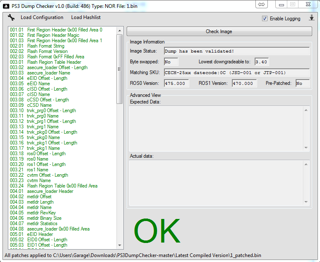Click the PS3 Dump Checker app icon

coord(6,6)
